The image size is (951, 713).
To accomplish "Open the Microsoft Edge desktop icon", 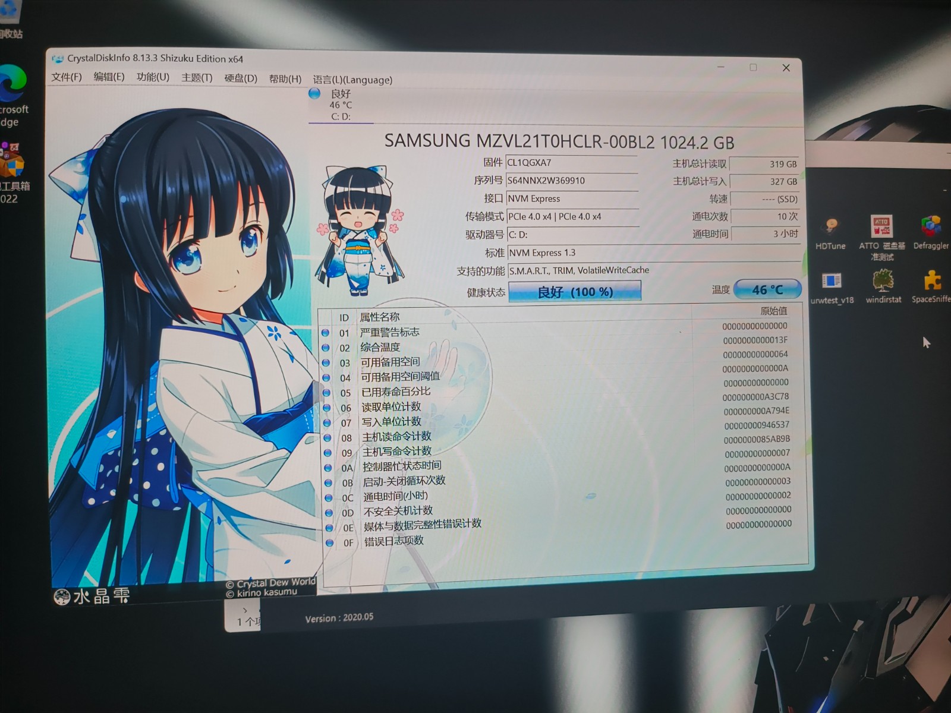I will tap(13, 96).
